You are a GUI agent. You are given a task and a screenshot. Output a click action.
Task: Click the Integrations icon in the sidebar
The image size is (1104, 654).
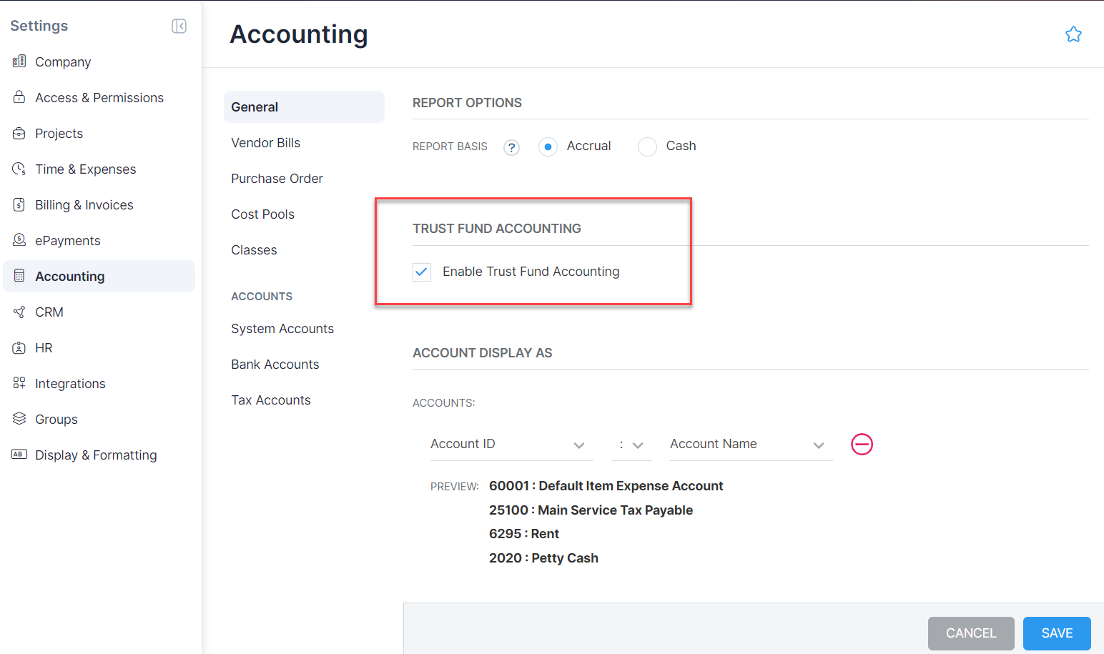19,383
